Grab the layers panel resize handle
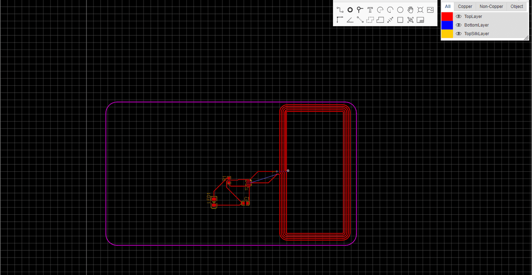The width and height of the screenshot is (532, 275). click(526, 38)
